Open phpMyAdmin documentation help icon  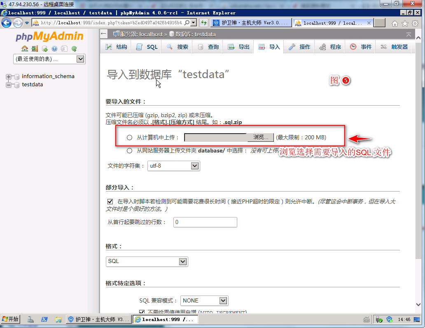pos(54,49)
